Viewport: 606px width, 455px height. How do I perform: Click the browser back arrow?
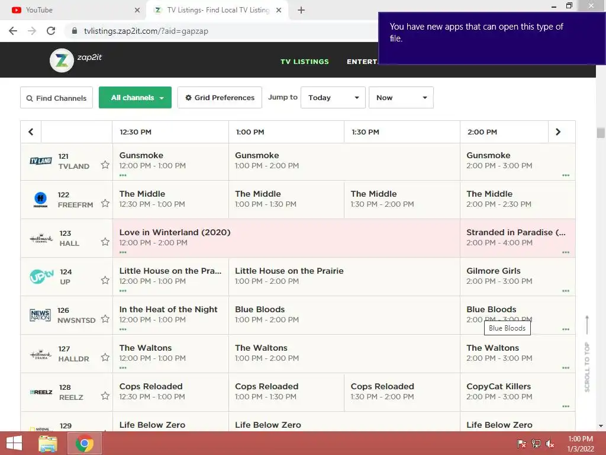point(13,31)
